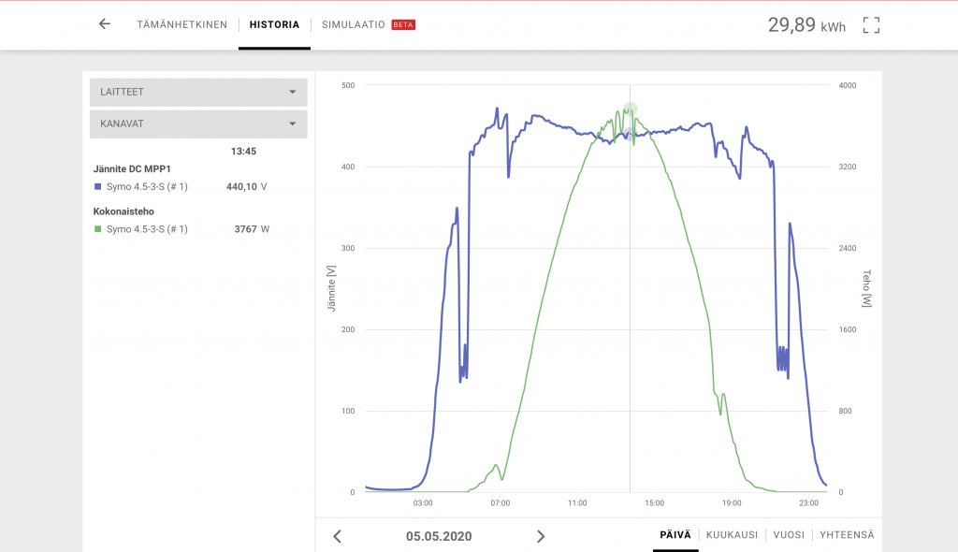
Task: Switch to VUOSI view
Action: (789, 535)
